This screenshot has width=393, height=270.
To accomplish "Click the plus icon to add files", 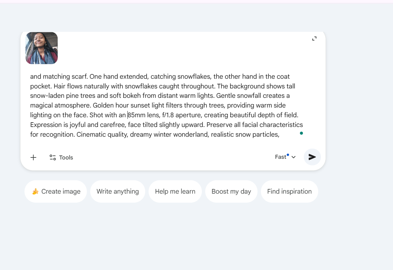I will click(x=33, y=157).
